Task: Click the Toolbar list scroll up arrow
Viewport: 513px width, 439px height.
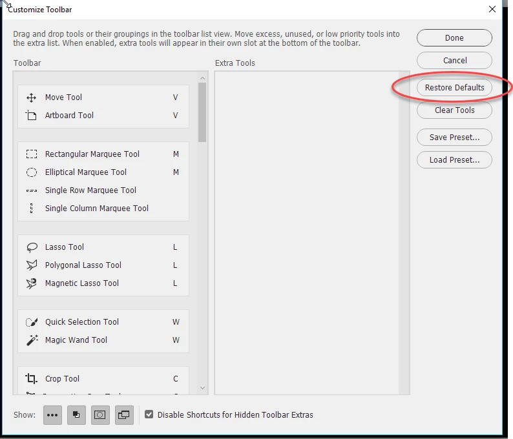Action: [202, 78]
